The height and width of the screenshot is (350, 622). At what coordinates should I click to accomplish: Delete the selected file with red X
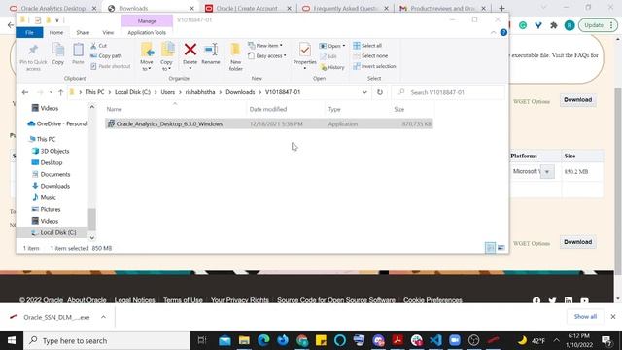pyautogui.click(x=190, y=56)
